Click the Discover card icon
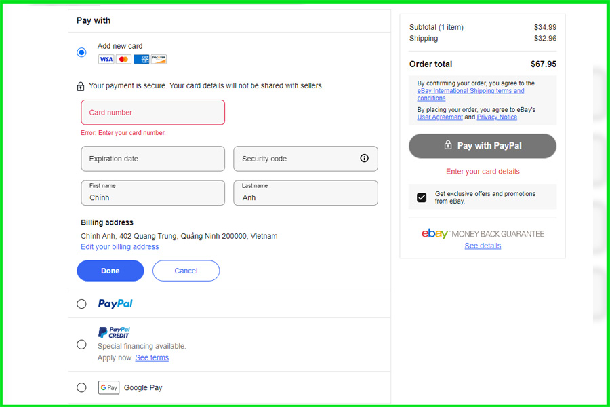Screen dimensions: 610x407 click(159, 60)
